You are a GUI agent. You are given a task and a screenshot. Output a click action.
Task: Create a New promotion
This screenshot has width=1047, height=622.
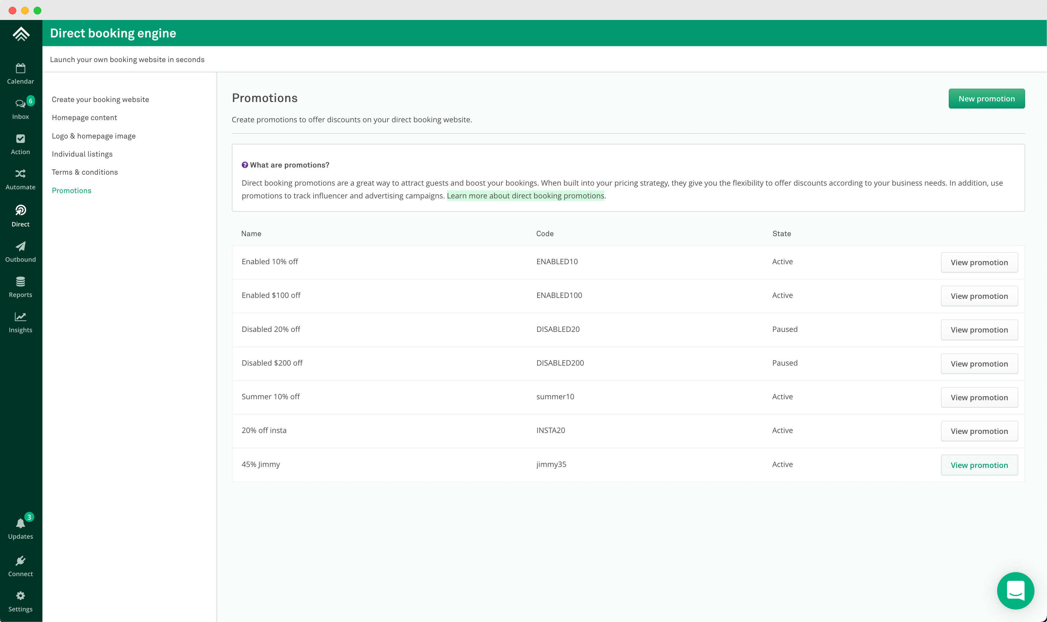tap(986, 99)
